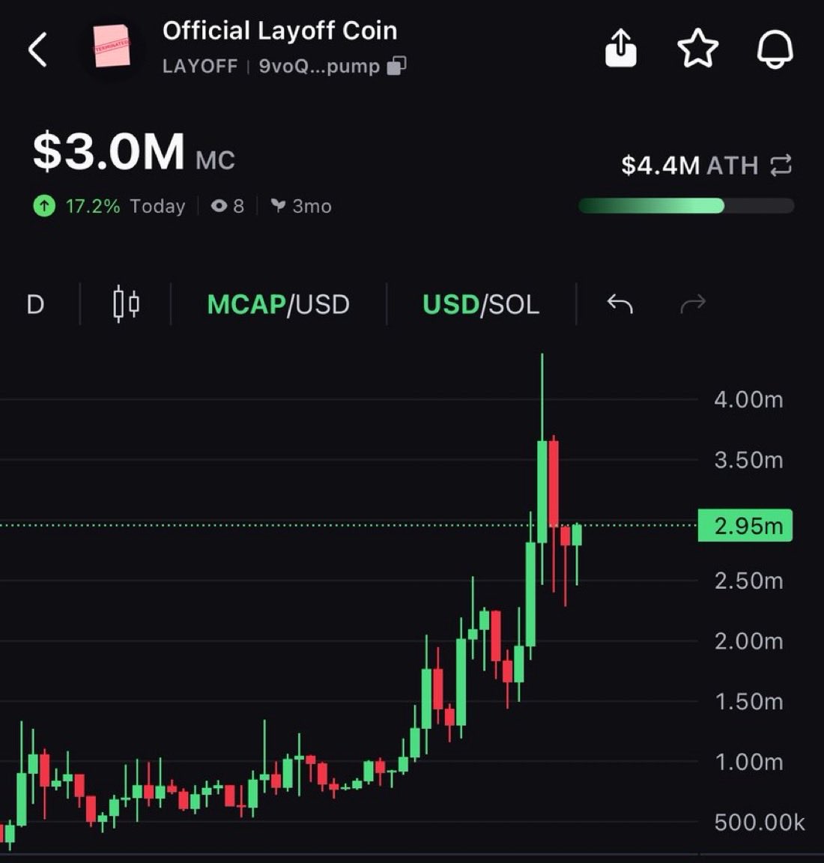824x863 pixels.
Task: Tap the 2.50m axis label
Action: coord(748,581)
